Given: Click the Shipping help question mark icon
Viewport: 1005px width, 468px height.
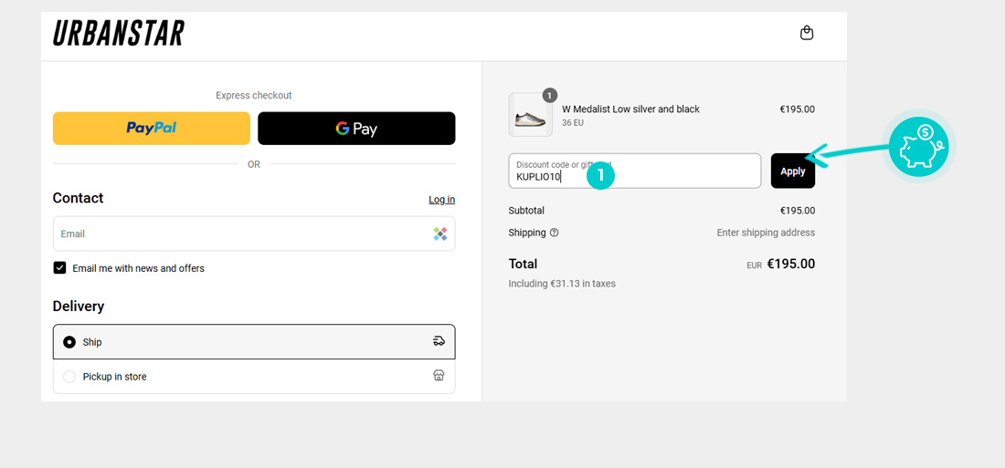Looking at the screenshot, I should [555, 233].
